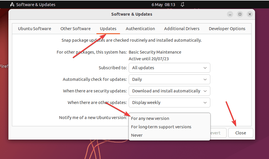
Task: Expand the Subscribed to dropdown
Action: (169, 68)
